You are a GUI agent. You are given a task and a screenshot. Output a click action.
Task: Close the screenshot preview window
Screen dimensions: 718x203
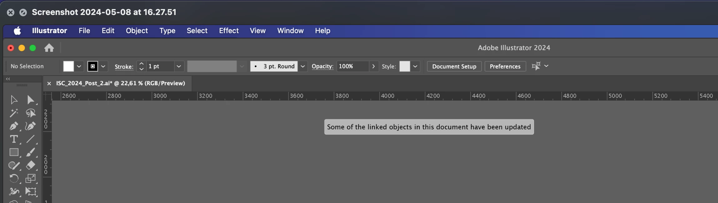pos(11,12)
